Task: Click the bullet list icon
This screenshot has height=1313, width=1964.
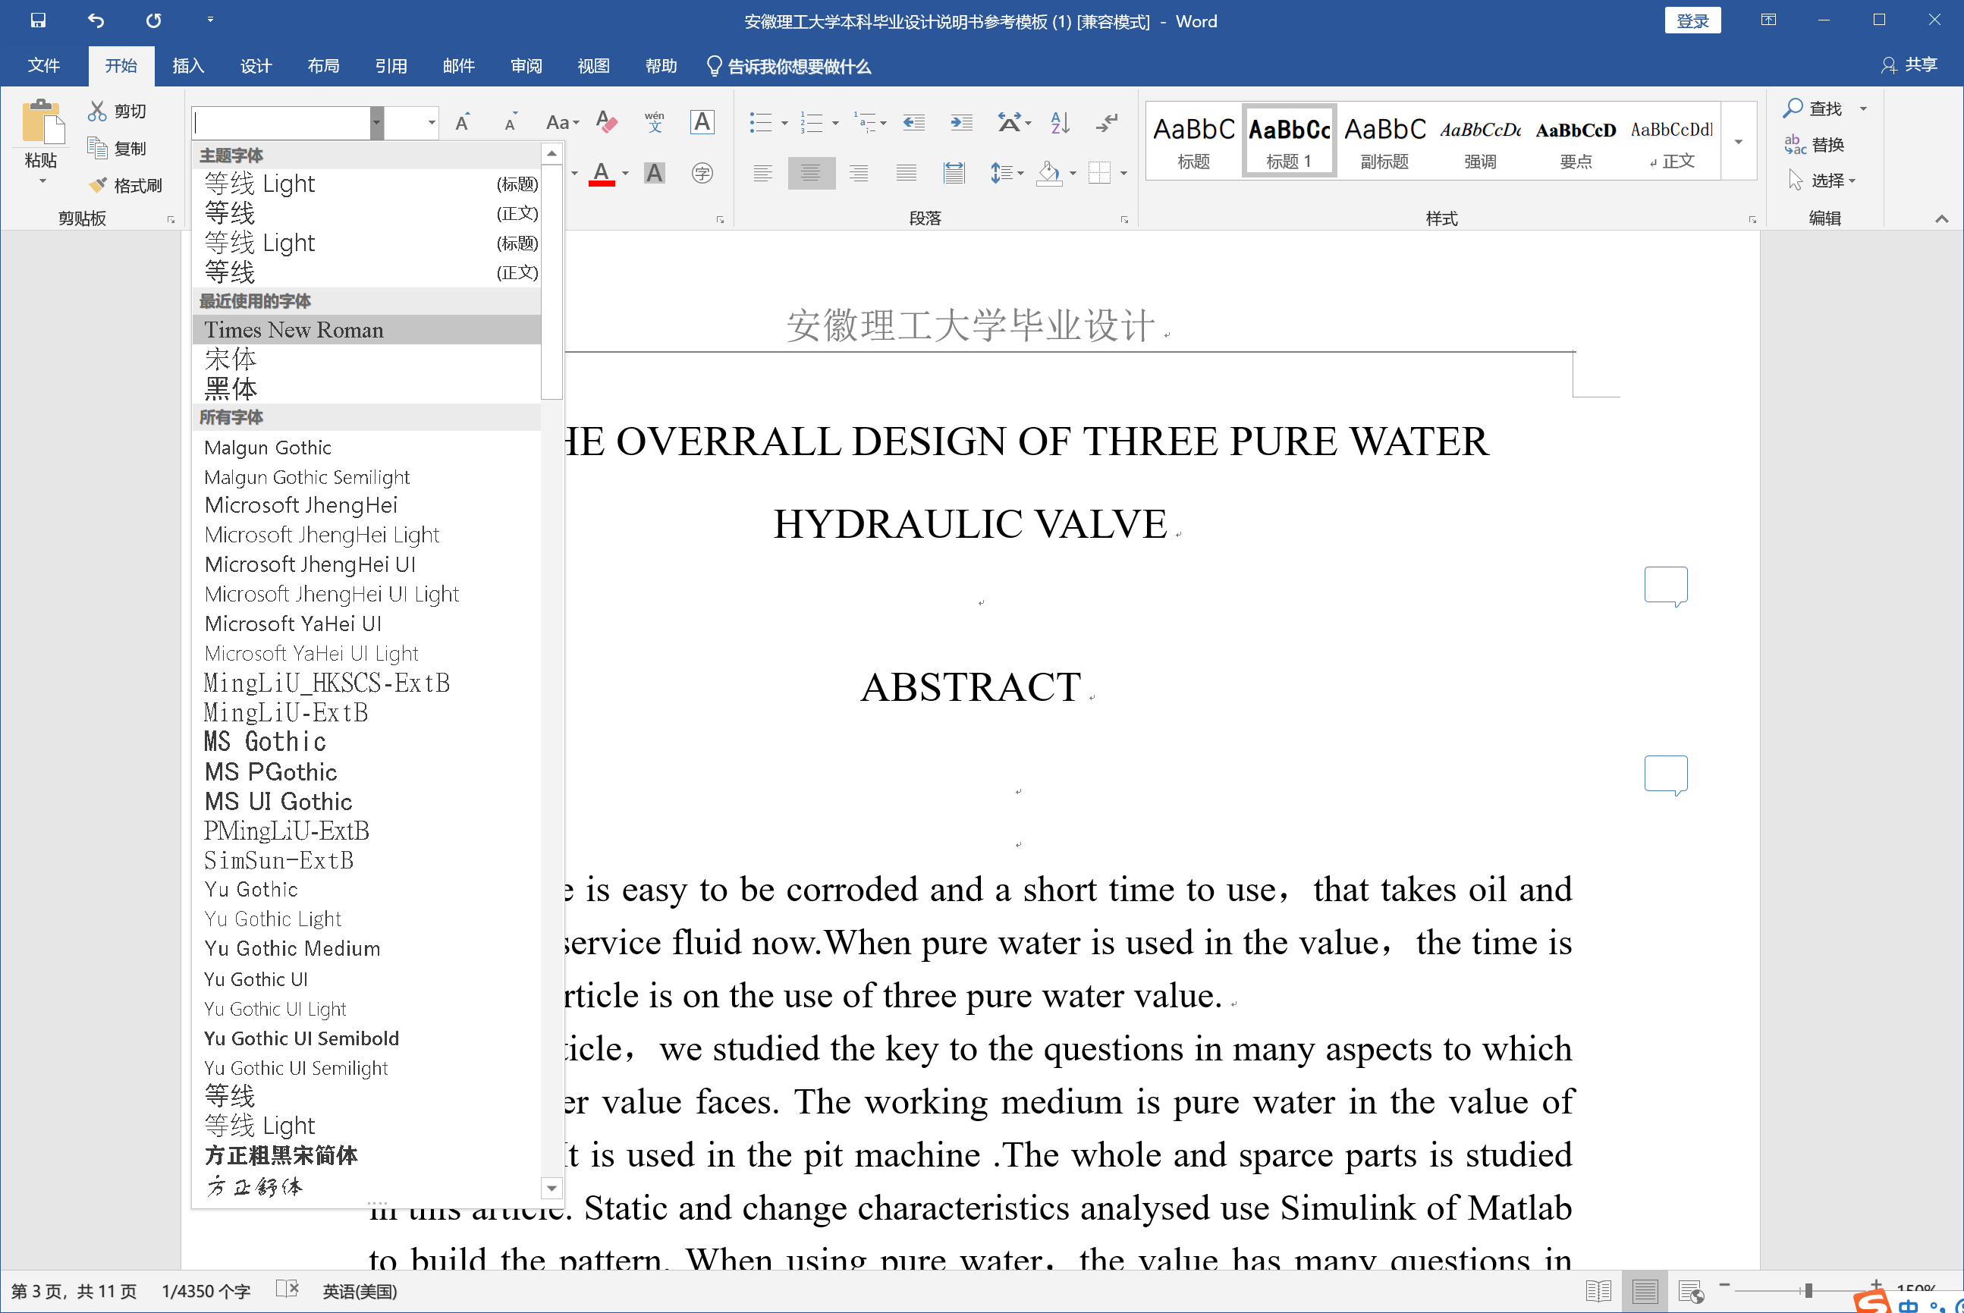Action: (759, 122)
